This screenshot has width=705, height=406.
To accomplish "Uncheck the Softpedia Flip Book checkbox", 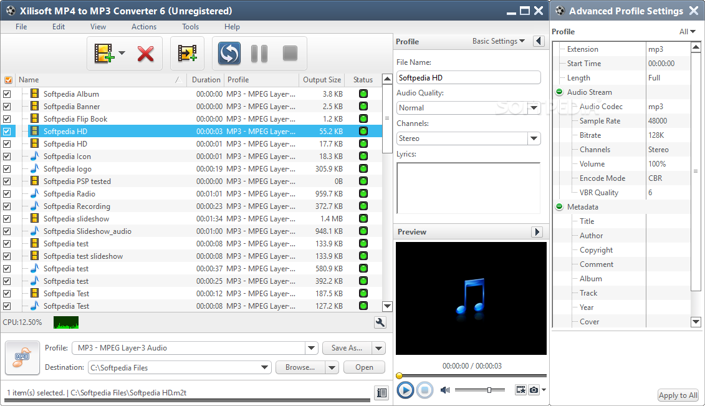I will 7,119.
